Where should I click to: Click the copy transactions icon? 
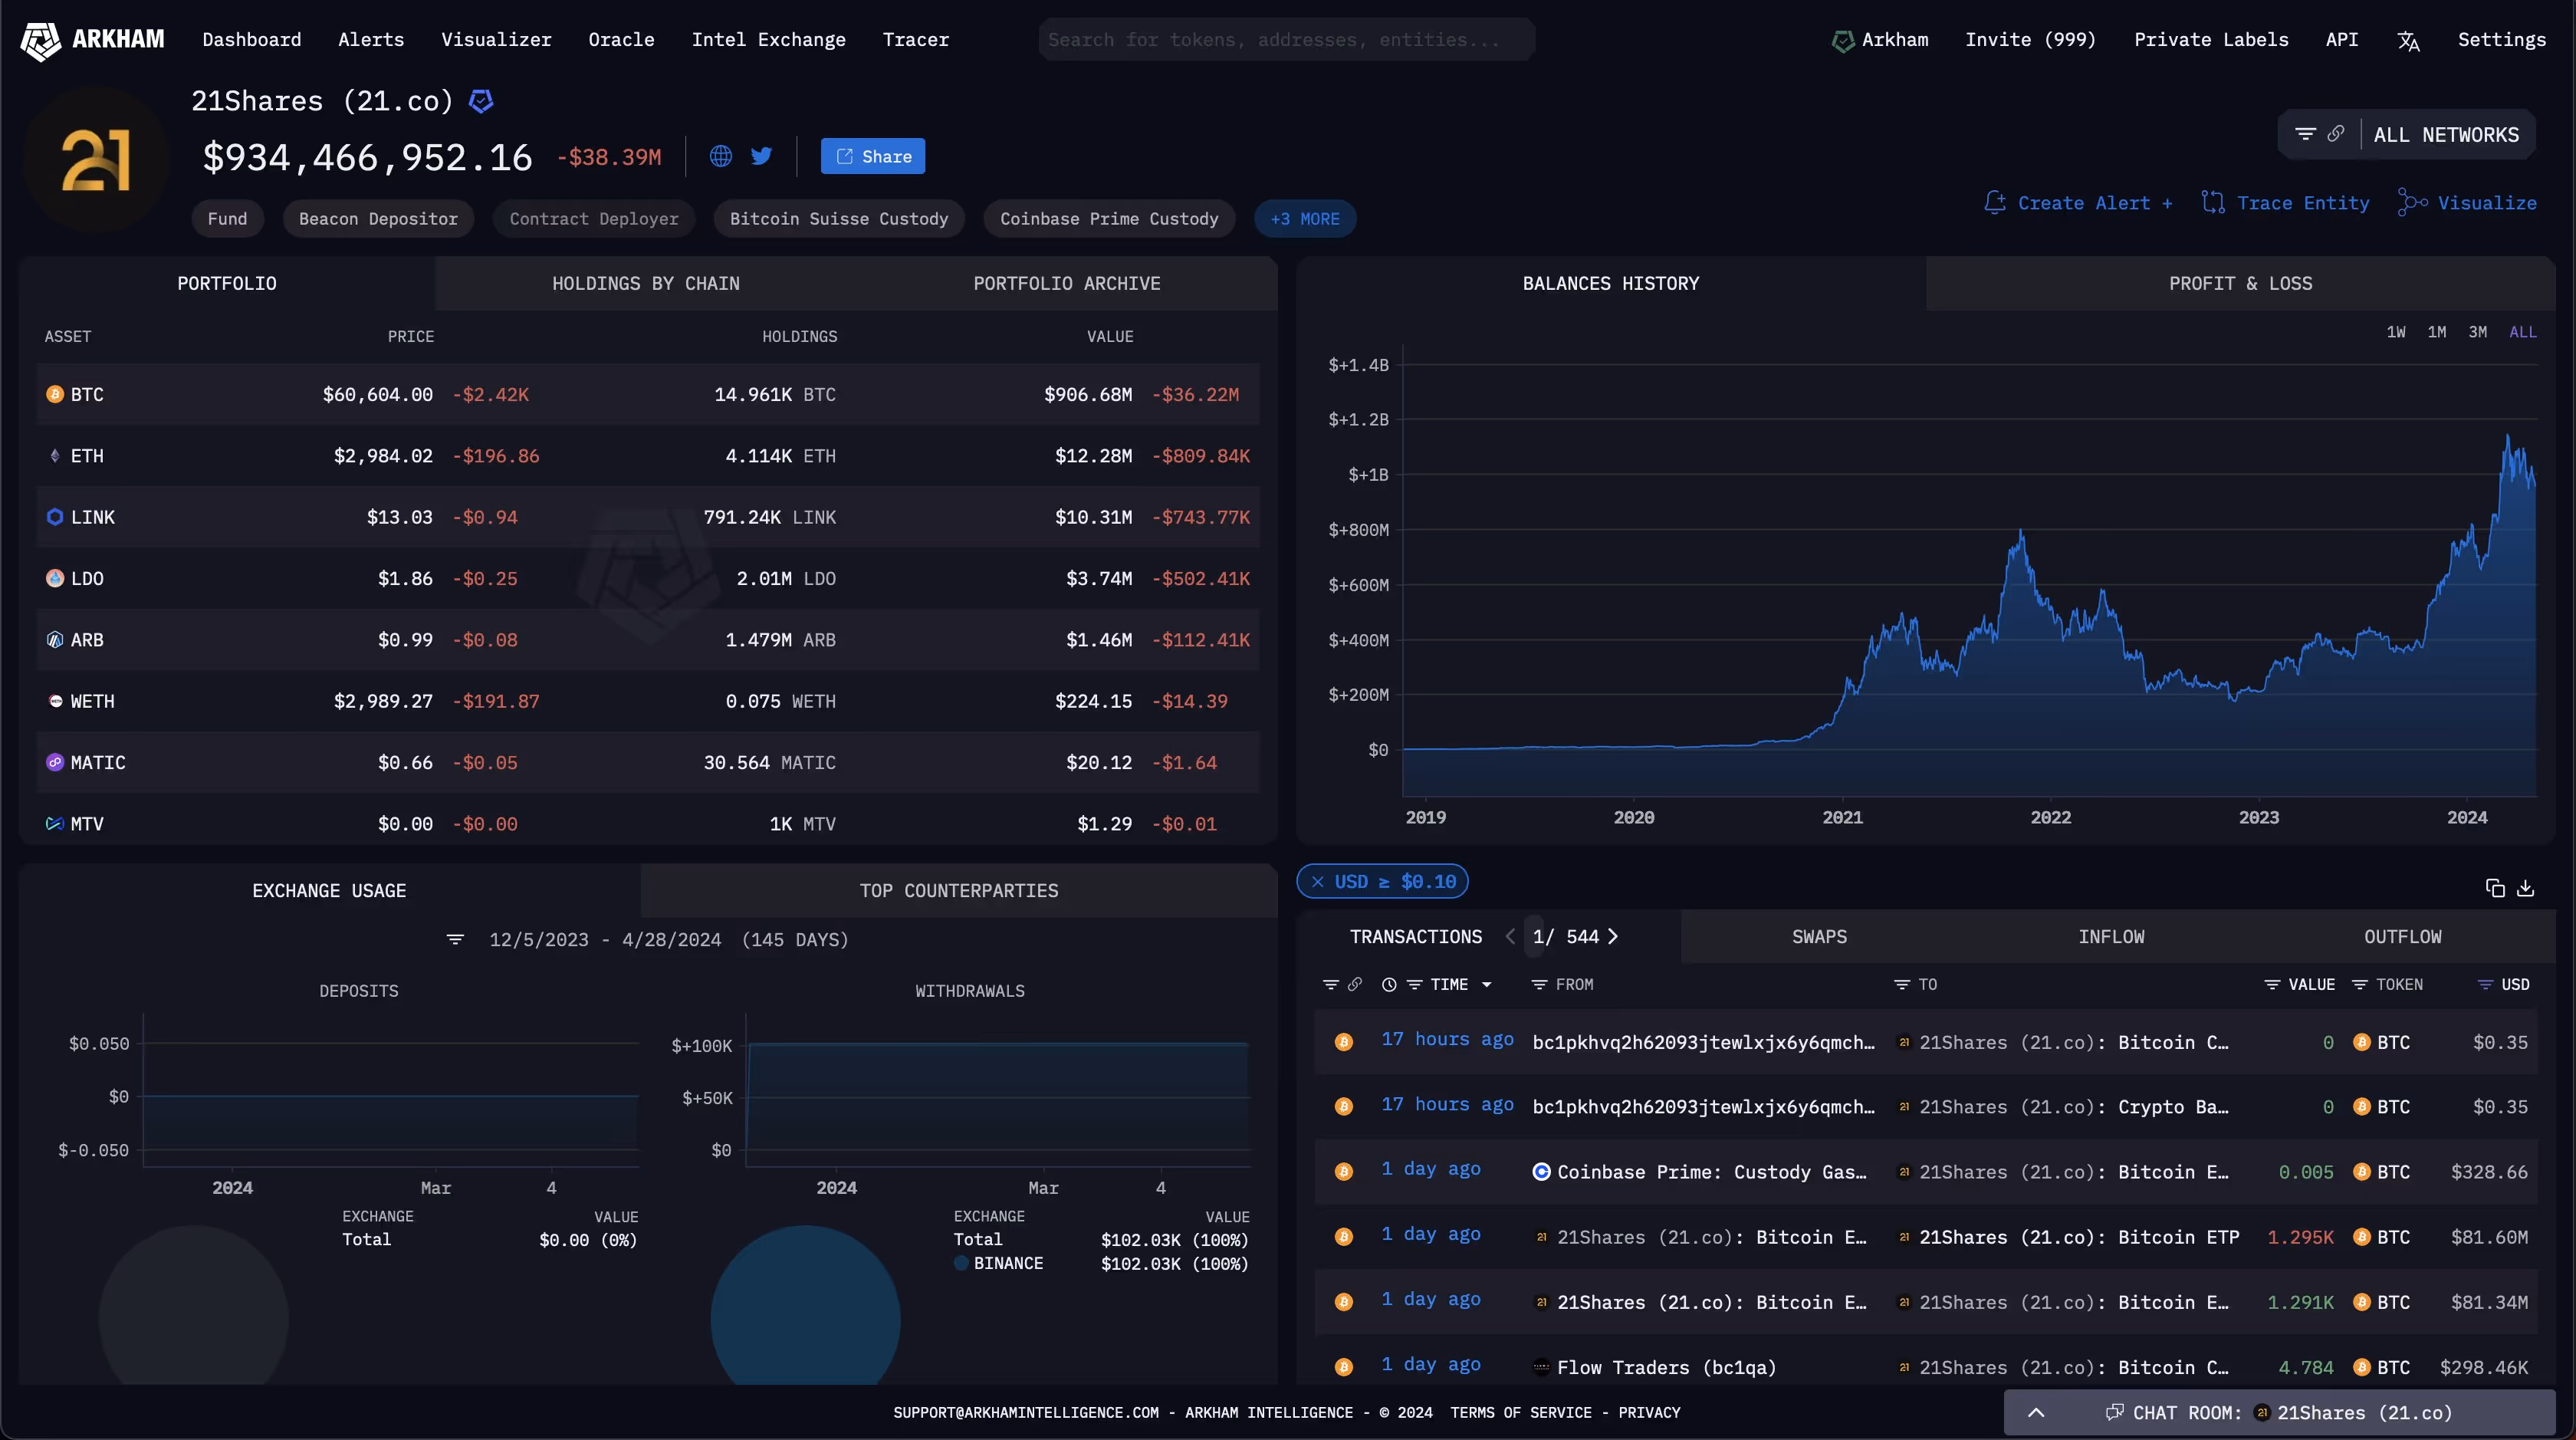(x=2495, y=888)
